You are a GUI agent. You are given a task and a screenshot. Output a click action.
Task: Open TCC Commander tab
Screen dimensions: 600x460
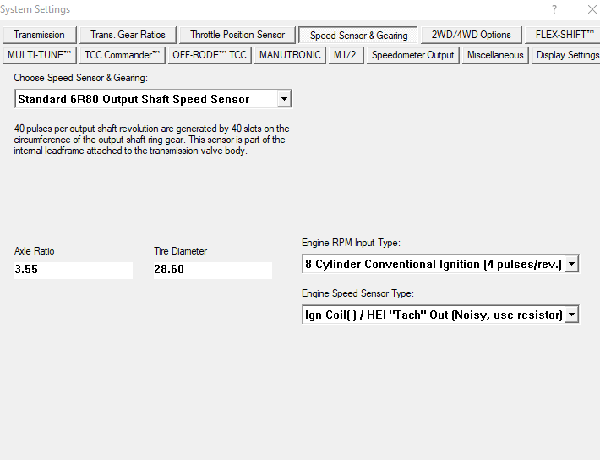click(122, 55)
